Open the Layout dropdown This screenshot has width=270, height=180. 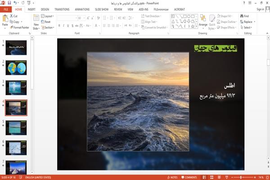point(47,16)
